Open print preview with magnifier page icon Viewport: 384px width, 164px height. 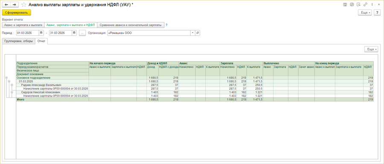[358, 4]
